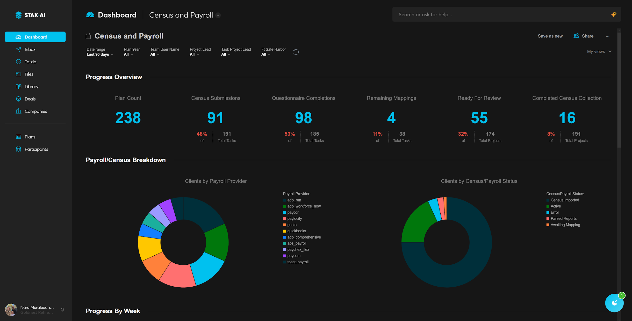Toggle the paycor legend series
632x321 pixels.
(x=293, y=212)
